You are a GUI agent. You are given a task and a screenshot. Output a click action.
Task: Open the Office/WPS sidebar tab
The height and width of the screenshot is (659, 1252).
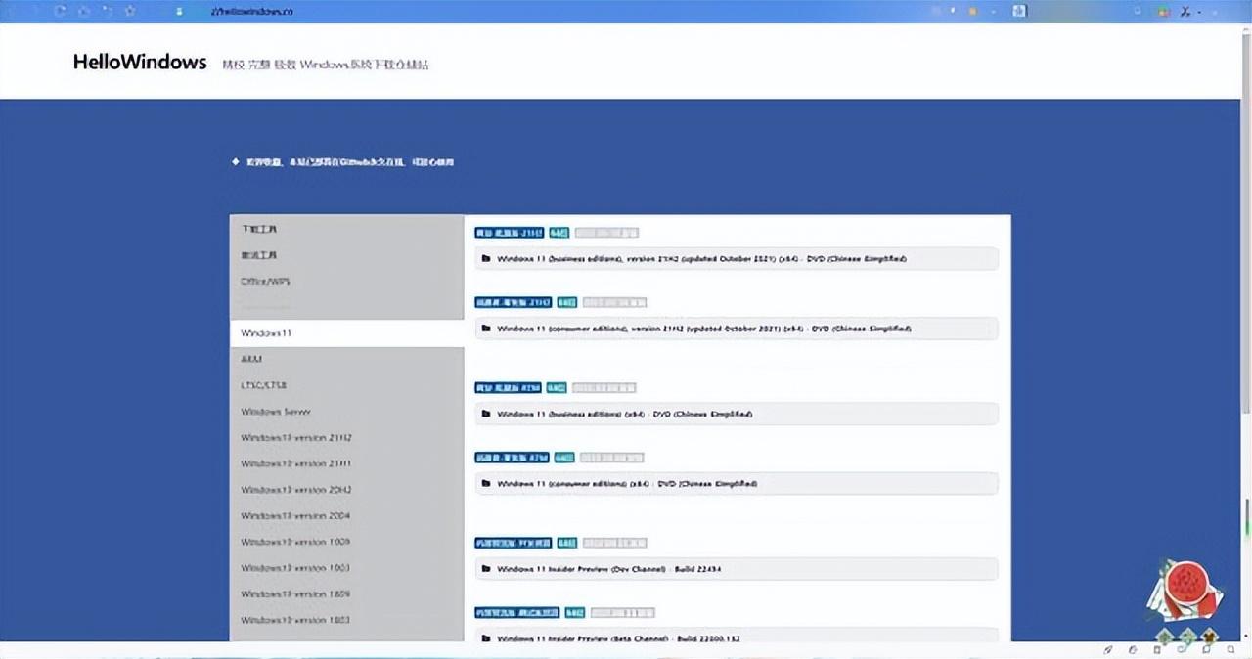coord(346,282)
